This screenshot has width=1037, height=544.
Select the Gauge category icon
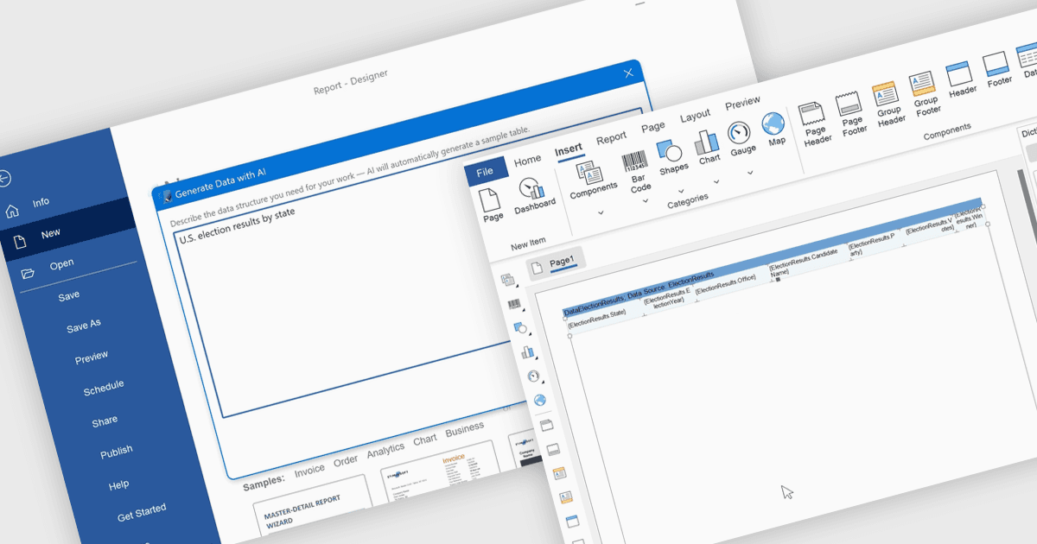tap(739, 133)
